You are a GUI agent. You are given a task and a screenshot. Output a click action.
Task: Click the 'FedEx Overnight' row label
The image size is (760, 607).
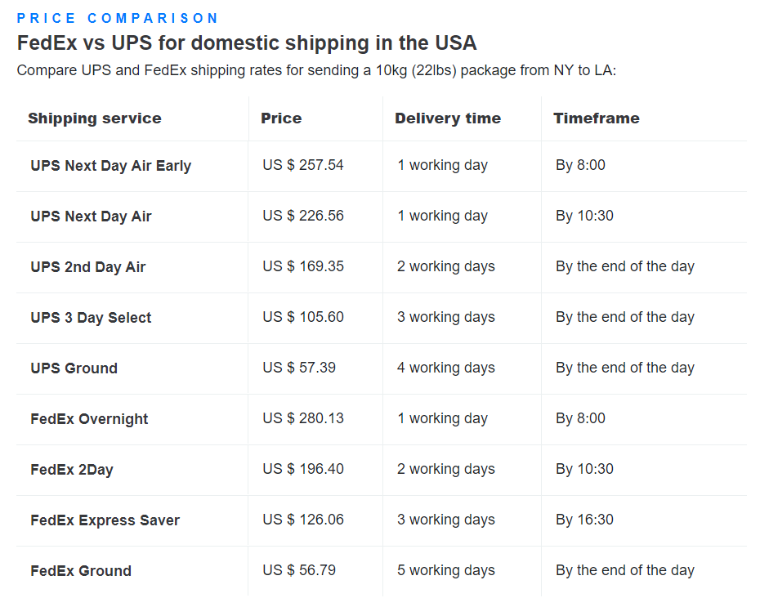pos(89,419)
